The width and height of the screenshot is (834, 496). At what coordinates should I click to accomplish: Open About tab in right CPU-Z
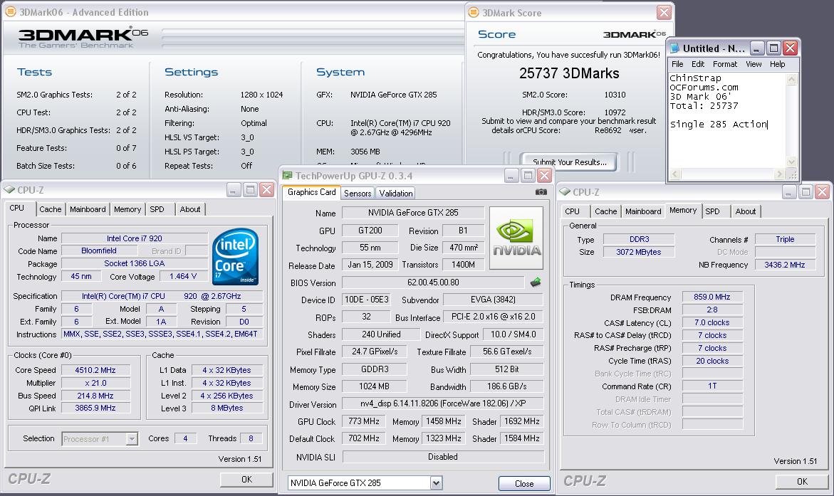tap(745, 211)
